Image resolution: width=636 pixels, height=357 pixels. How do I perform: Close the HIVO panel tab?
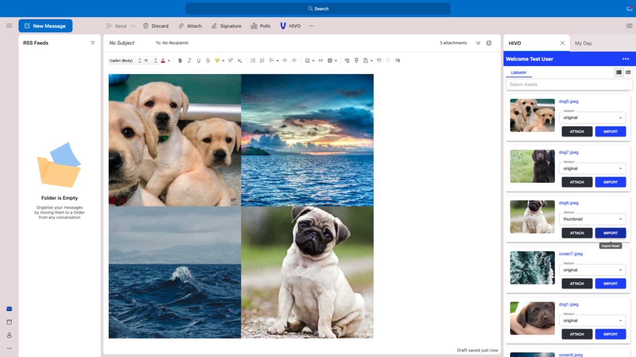[x=562, y=43]
